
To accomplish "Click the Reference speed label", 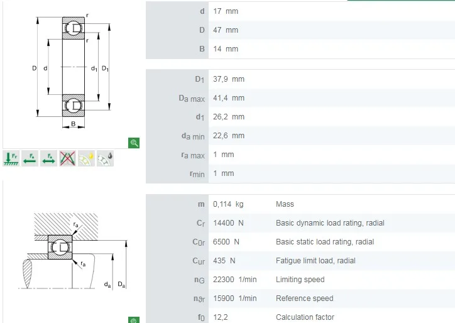I will click(x=305, y=298).
